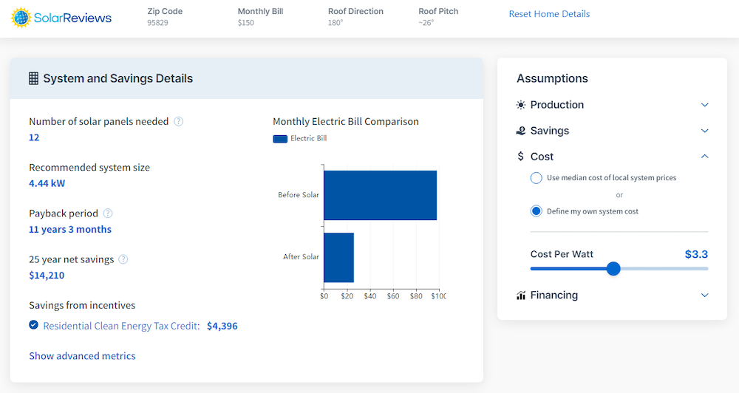Expand the Financing section chevron

coord(704,295)
